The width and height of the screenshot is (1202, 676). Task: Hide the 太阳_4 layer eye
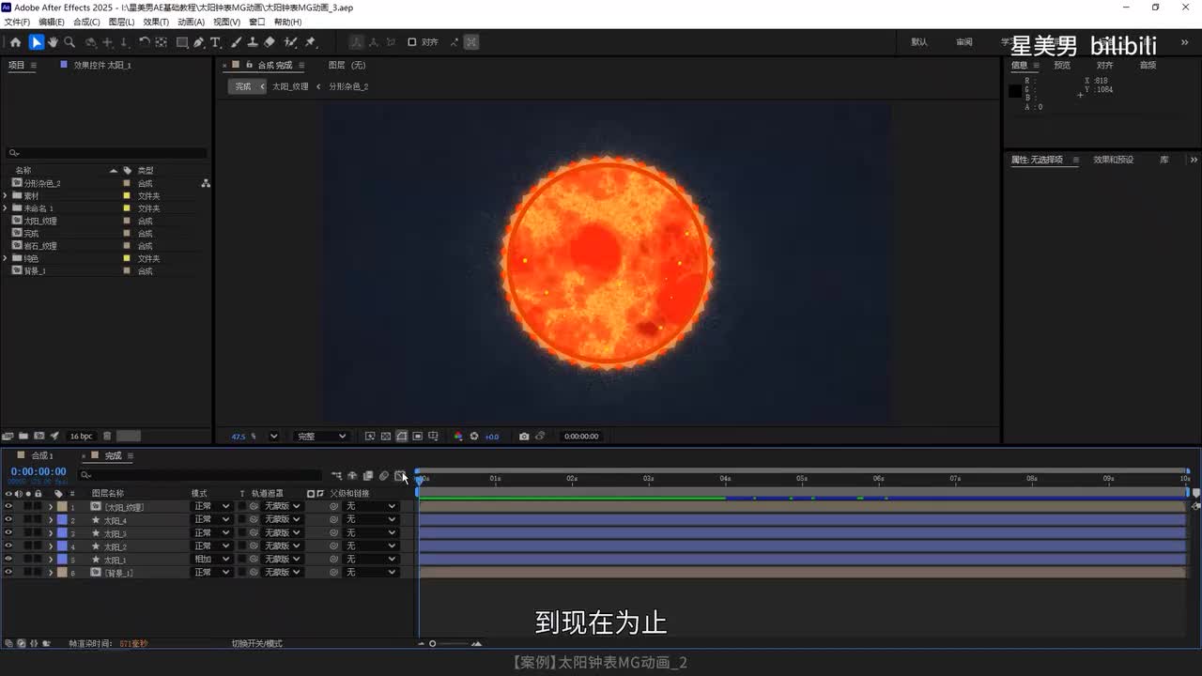[x=8, y=520]
